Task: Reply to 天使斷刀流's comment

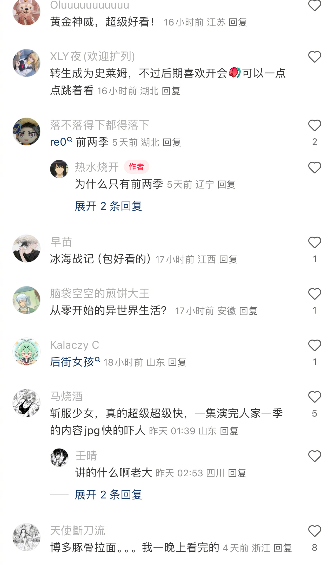Action: point(283,548)
